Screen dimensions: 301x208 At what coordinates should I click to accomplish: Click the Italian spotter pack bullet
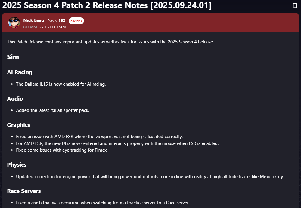pyautogui.click(x=53, y=110)
